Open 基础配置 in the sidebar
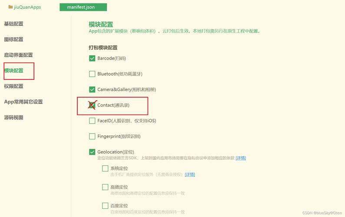Viewport: 345px width, 217px height. [x=13, y=24]
